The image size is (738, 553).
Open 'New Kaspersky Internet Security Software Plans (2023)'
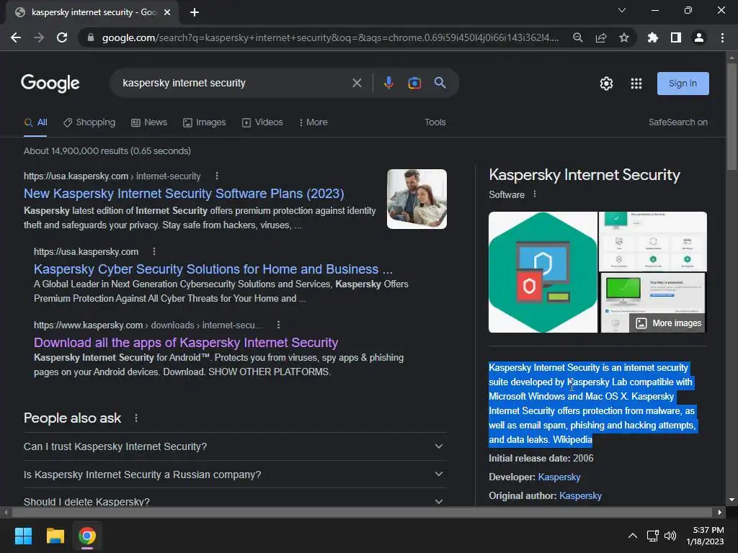(x=184, y=194)
